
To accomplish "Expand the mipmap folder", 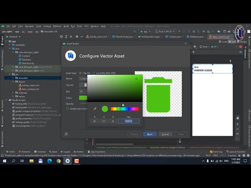I will (13, 92).
